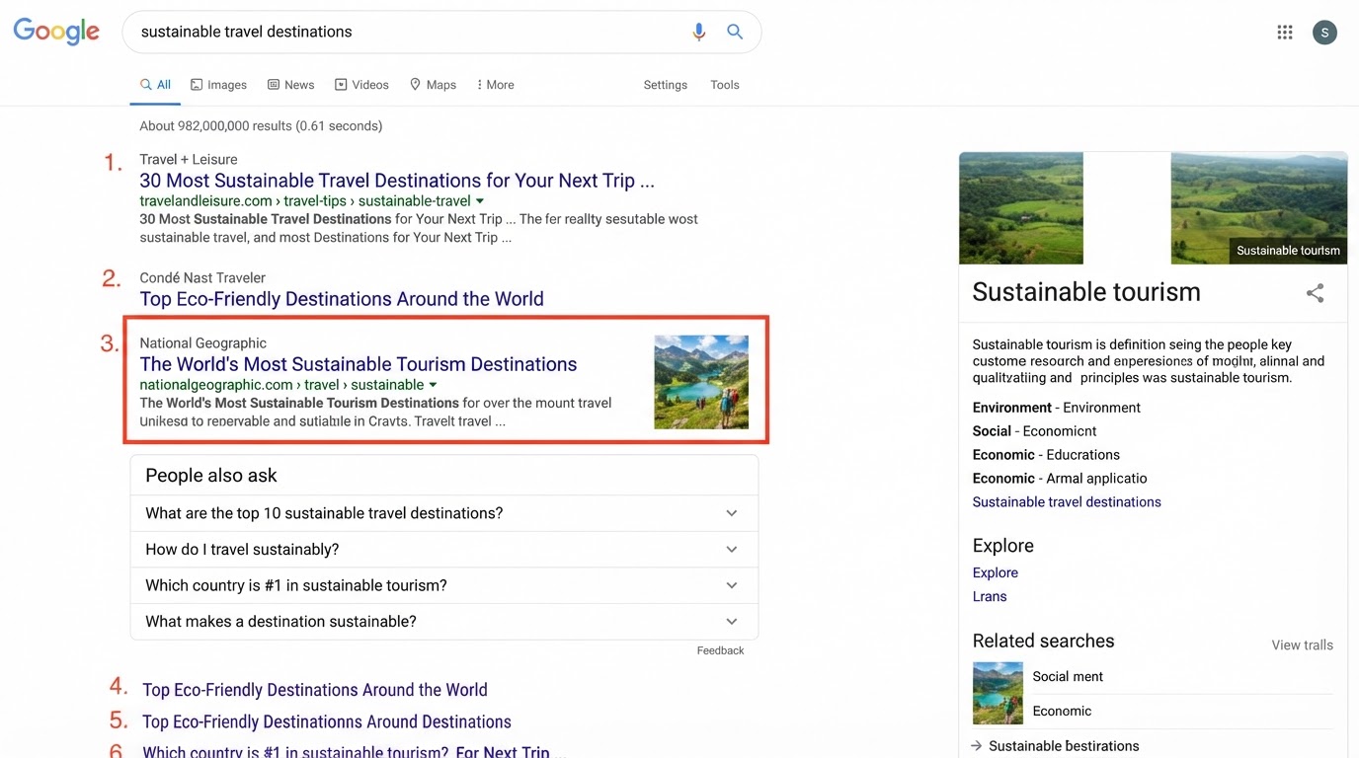Open the account avatar menu
Viewport: 1359px width, 758px height.
click(1324, 33)
